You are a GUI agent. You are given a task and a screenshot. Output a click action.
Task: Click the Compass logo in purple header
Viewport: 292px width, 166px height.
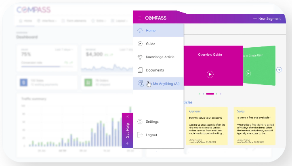pyautogui.click(x=155, y=18)
